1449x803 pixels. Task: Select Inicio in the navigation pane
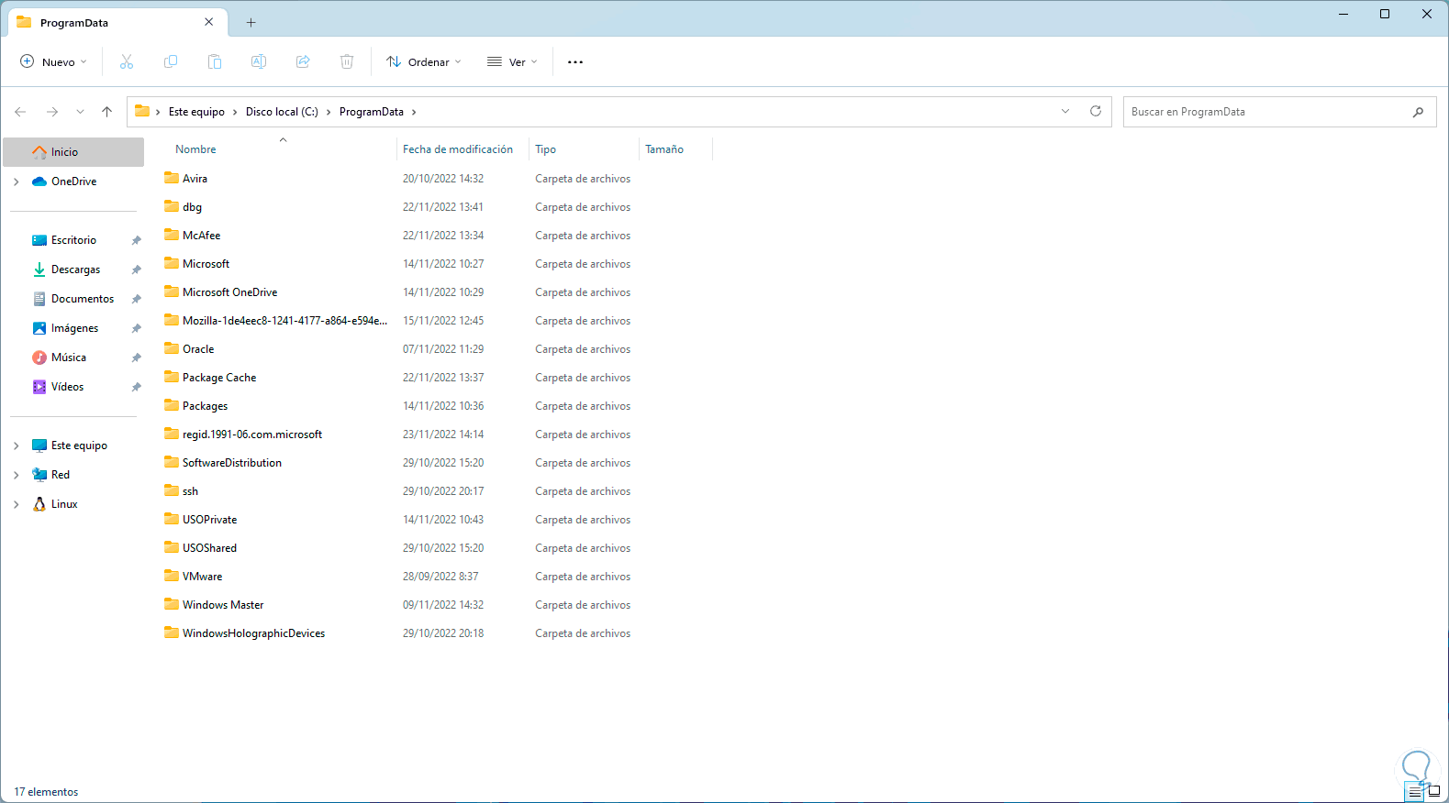(x=73, y=152)
